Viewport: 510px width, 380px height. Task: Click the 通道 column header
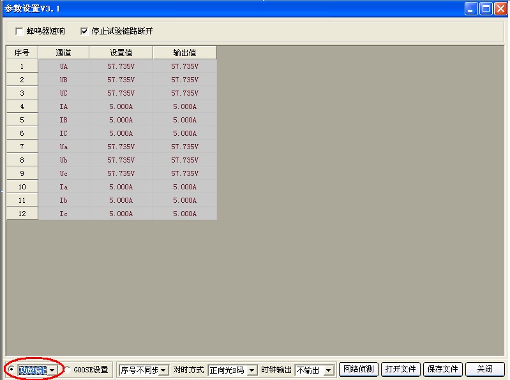(63, 53)
